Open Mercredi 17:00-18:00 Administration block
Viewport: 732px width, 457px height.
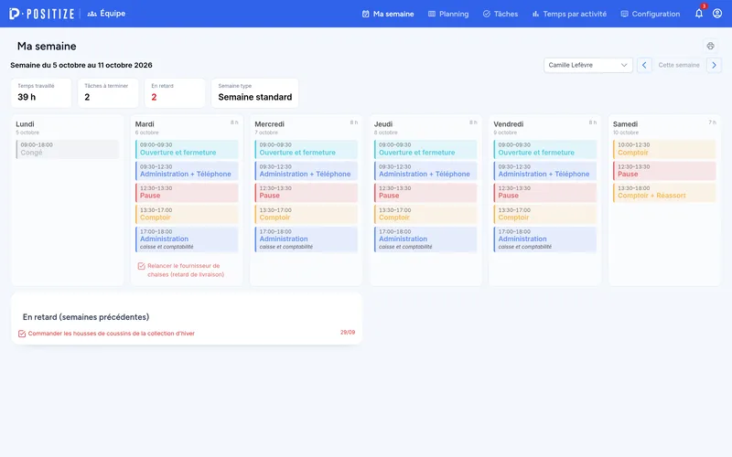click(x=307, y=239)
